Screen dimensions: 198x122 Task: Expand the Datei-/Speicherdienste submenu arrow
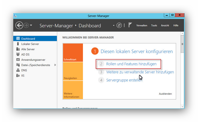coord(55,65)
